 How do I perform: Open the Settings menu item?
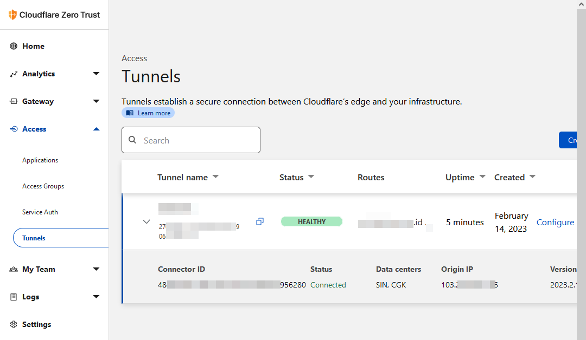coord(37,324)
